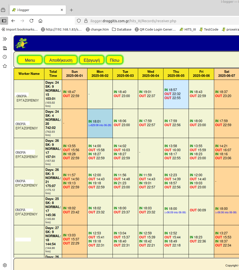Click the Εξαγωγή export button
The height and width of the screenshot is (270, 239).
click(x=92, y=60)
